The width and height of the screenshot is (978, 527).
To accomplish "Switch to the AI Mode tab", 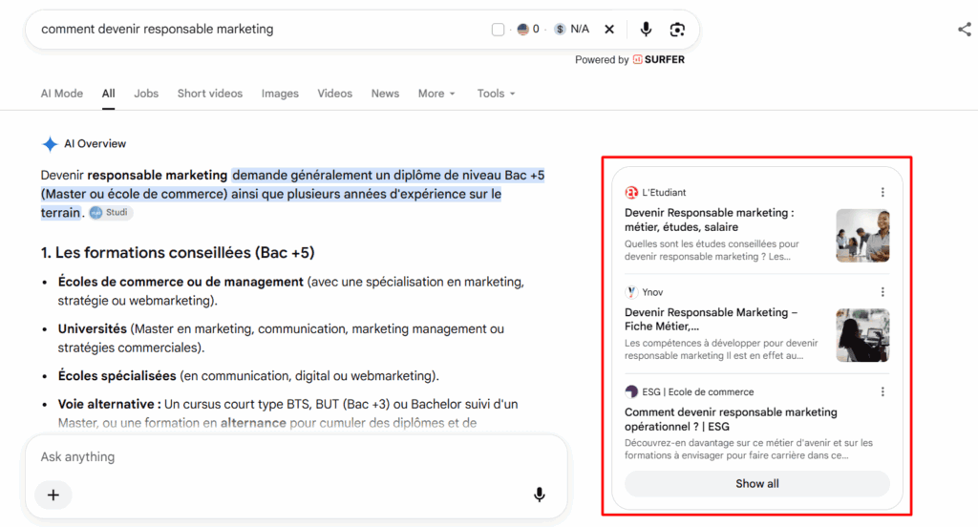I will [x=62, y=94].
